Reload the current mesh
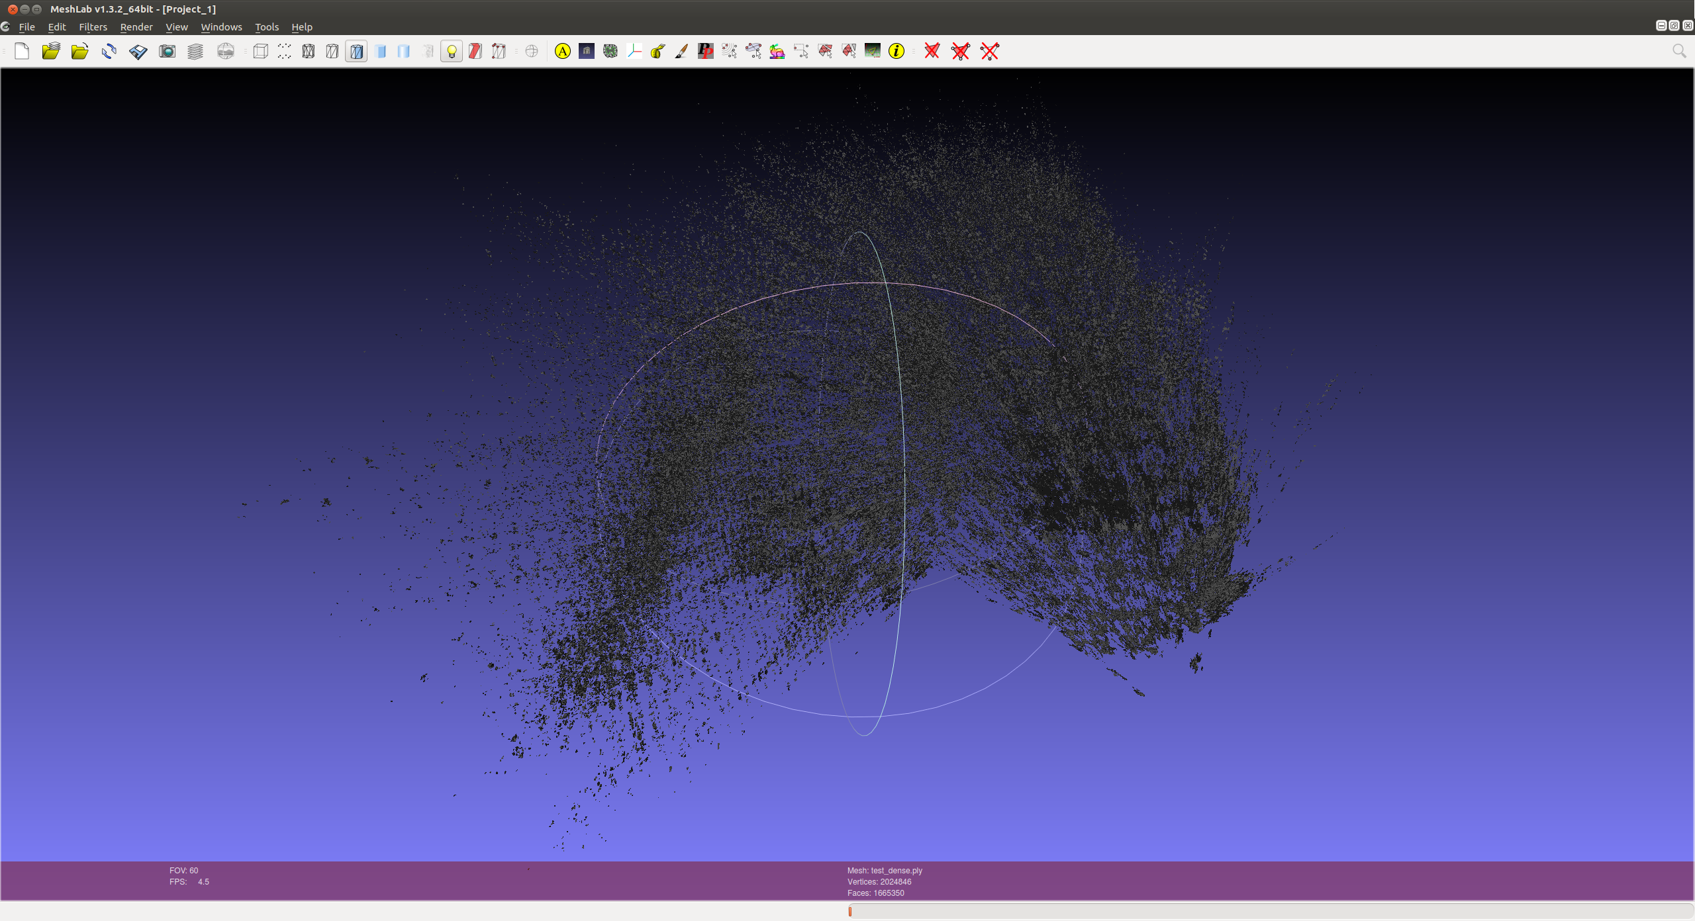This screenshot has width=1695, height=921. coord(108,51)
